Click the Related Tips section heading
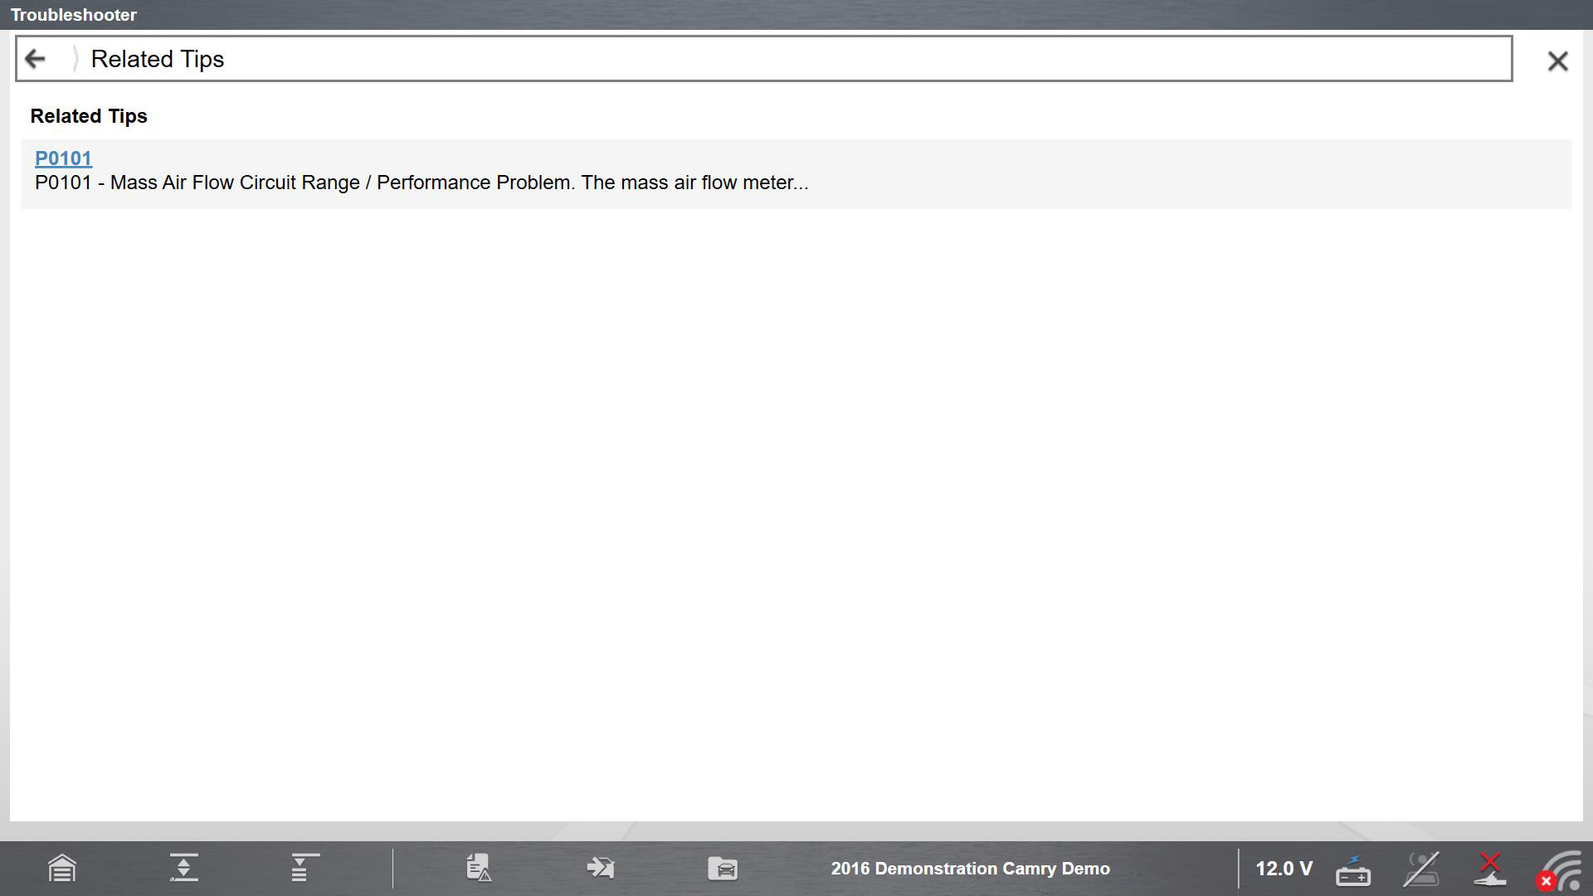This screenshot has width=1593, height=896. [x=89, y=116]
